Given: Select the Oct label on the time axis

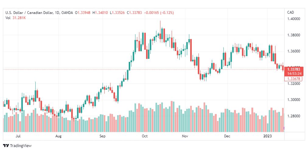Looking at the screenshot, I should click(x=145, y=136).
